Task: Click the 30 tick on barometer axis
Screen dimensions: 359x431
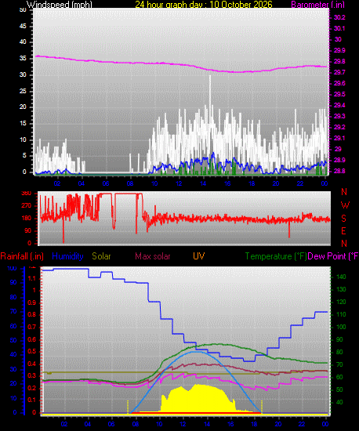Action: pyautogui.click(x=338, y=39)
